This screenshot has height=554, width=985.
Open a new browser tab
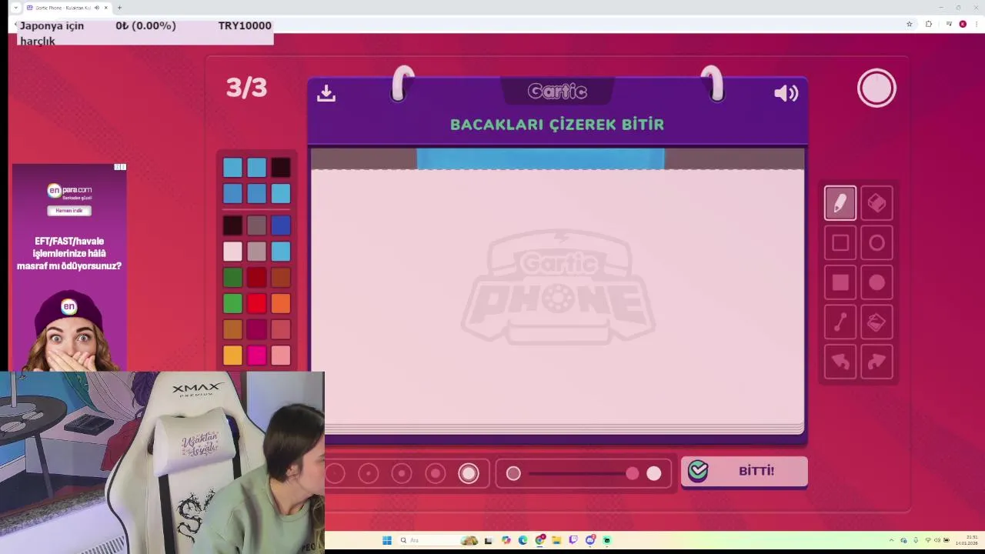[x=119, y=8]
